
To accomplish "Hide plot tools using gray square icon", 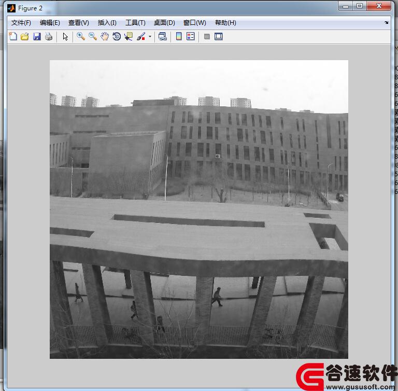I will [207, 37].
